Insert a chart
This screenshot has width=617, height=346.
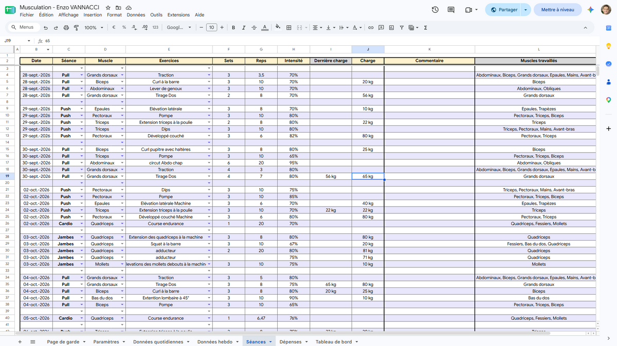pos(391,28)
